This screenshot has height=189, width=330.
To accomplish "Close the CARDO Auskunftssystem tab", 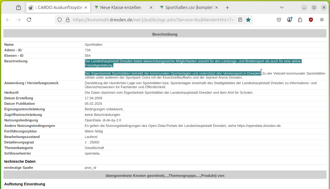I will point(86,8).
